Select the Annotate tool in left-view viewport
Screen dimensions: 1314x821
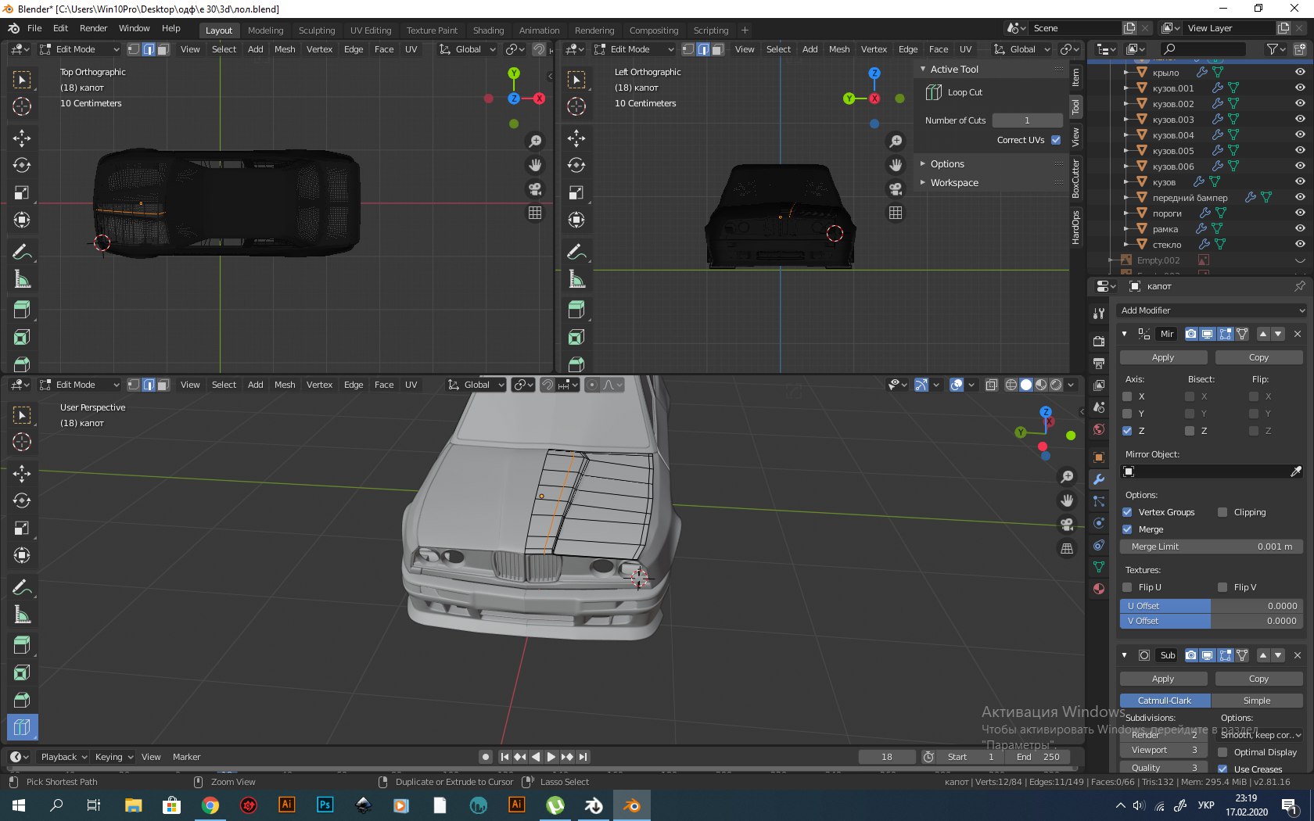[576, 252]
